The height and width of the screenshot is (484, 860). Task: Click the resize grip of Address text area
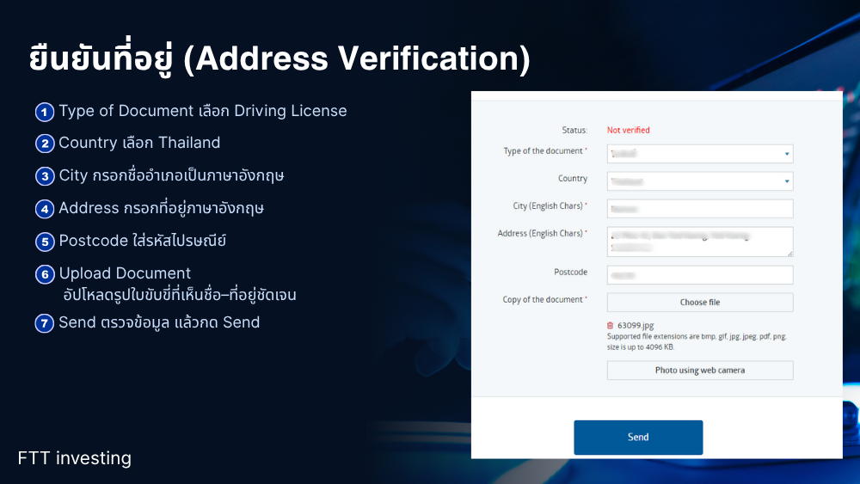click(789, 254)
